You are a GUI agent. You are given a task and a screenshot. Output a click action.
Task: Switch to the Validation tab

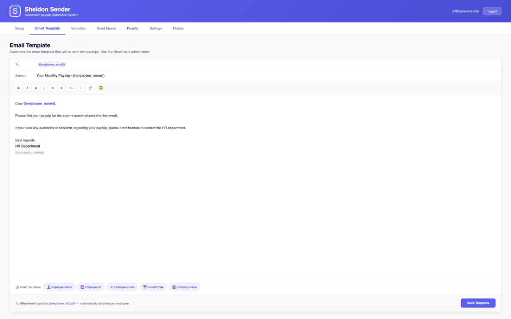point(78,28)
